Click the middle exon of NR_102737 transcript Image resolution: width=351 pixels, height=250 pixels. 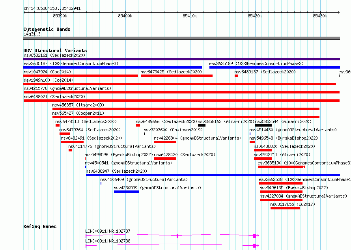tap(177, 236)
